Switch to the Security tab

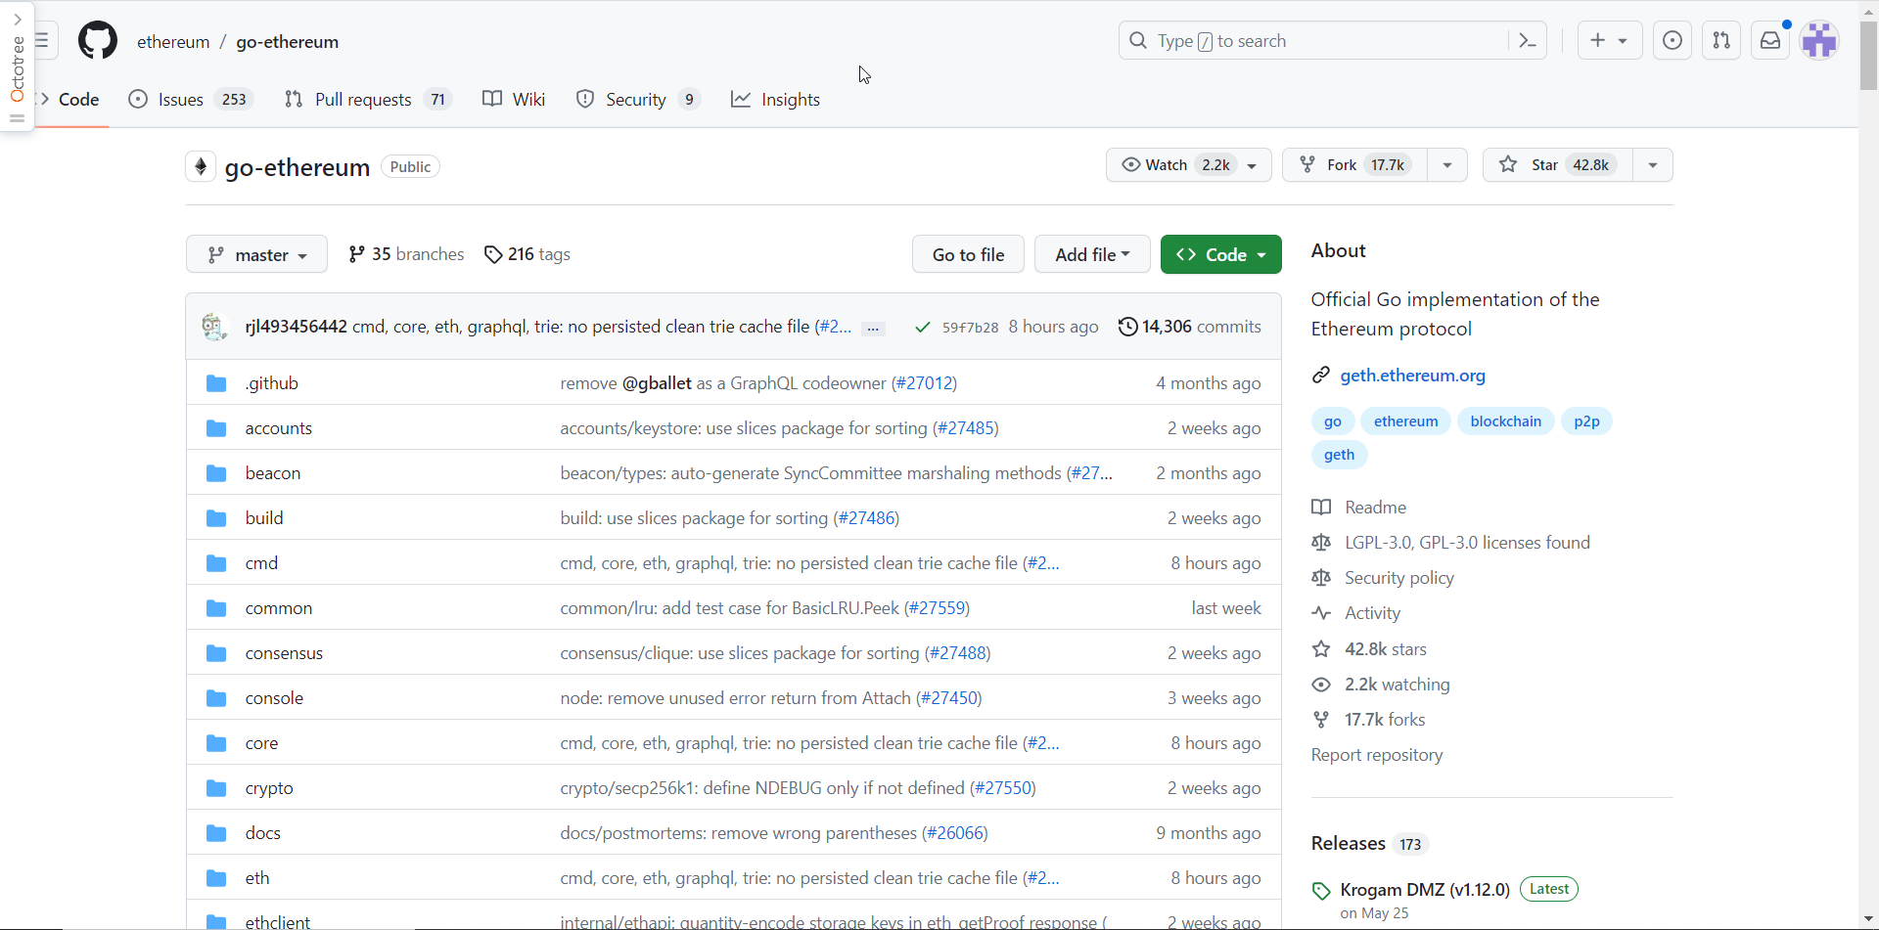638,100
